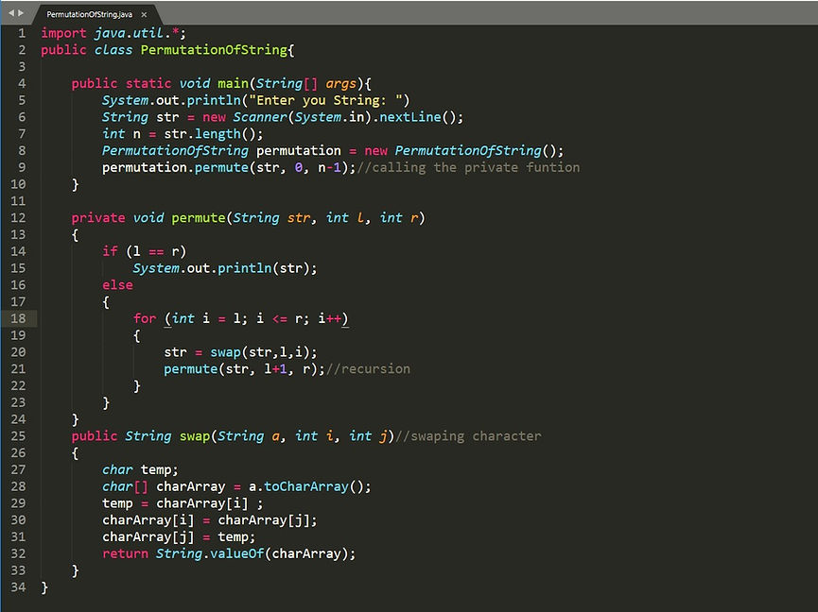This screenshot has width=818, height=612.
Task: Click the next tab right arrow icon
Action: [21, 13]
